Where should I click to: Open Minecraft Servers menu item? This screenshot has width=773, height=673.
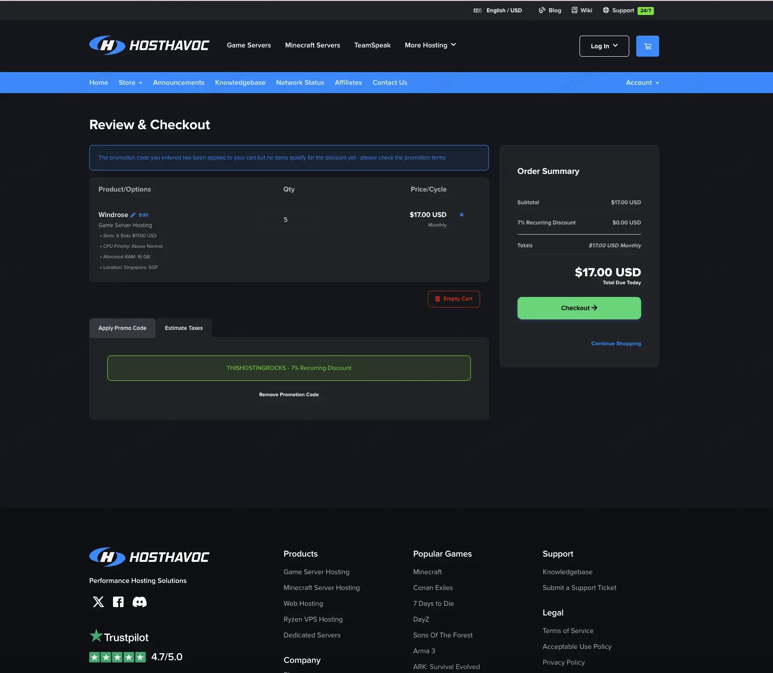click(313, 45)
